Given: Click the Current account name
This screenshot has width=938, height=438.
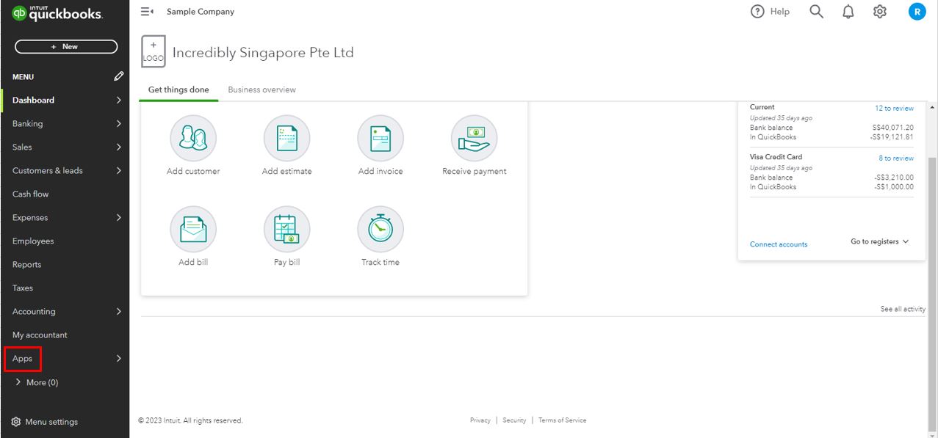Looking at the screenshot, I should coord(762,107).
